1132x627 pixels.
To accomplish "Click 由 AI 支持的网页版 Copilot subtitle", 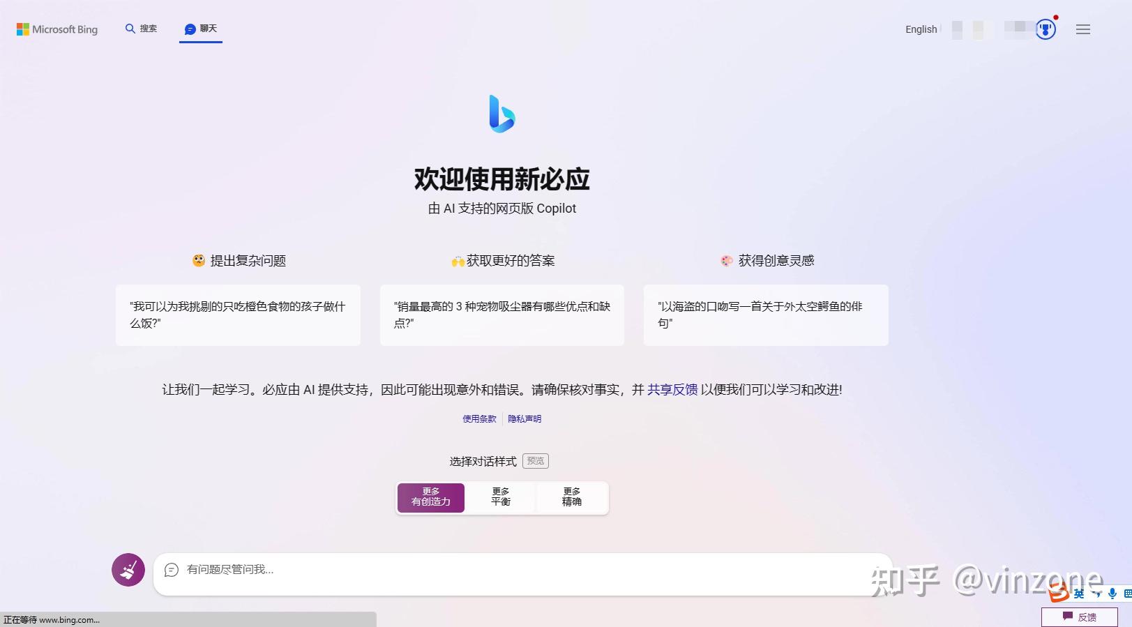I will click(502, 209).
